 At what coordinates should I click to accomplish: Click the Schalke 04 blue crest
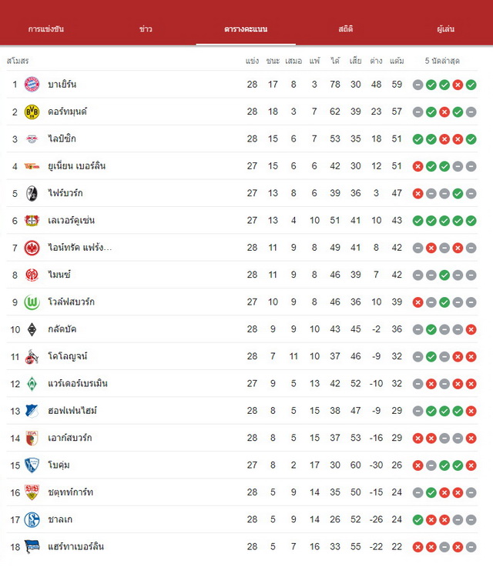pyautogui.click(x=32, y=519)
